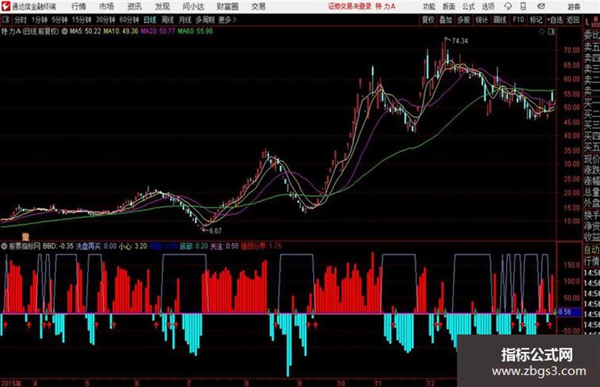Add stock via 自选 button
This screenshot has height=387, width=600.
554,20
